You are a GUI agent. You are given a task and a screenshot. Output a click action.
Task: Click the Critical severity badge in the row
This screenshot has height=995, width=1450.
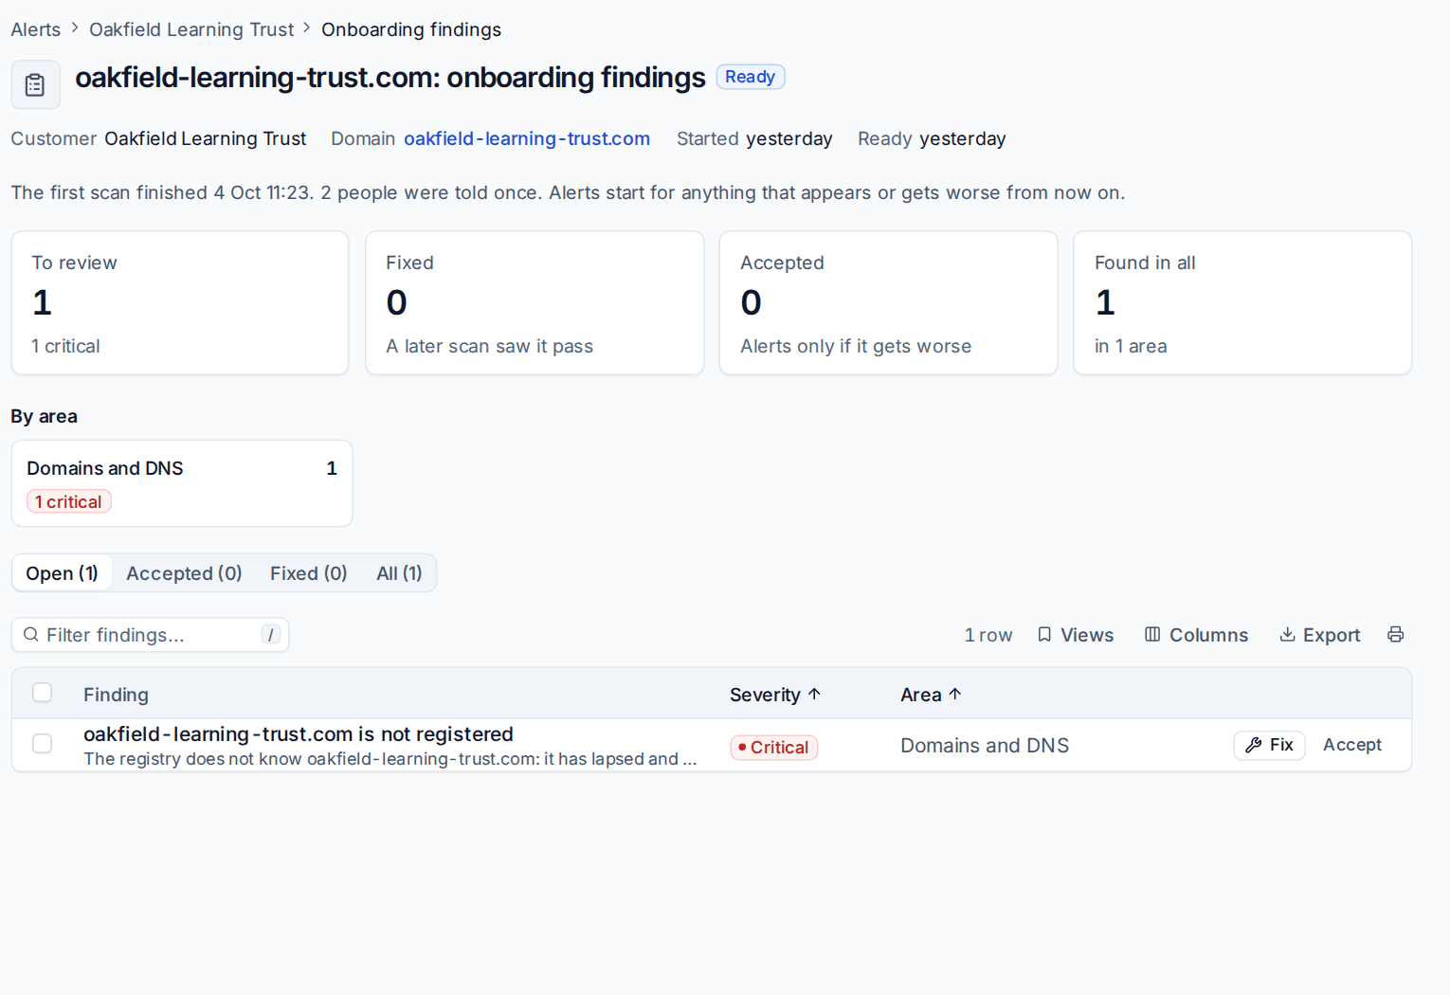(x=774, y=747)
